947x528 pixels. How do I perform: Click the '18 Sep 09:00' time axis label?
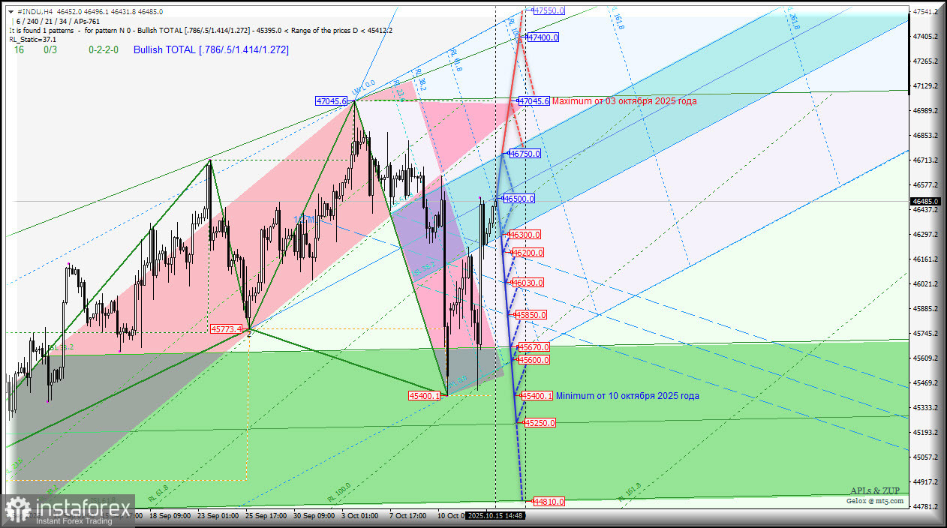pos(169,515)
